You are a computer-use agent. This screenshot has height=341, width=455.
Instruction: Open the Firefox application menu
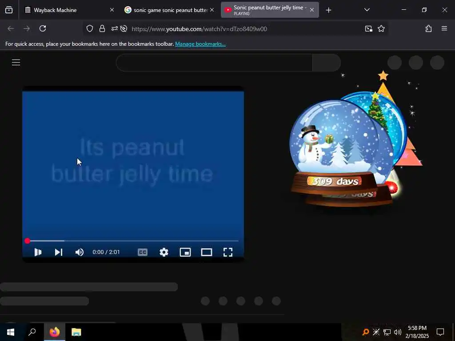(x=444, y=28)
